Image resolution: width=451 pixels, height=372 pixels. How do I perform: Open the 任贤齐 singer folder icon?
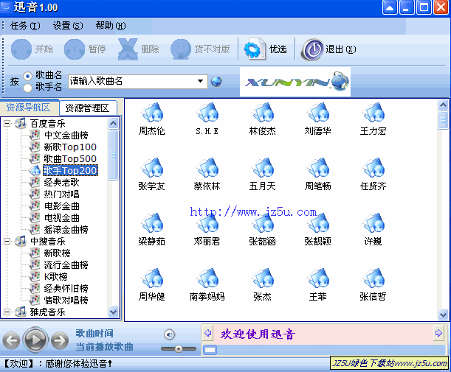point(373,168)
